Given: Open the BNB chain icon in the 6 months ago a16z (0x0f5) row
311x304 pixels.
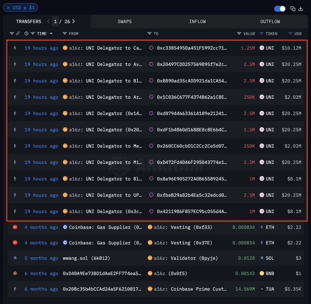Looking at the screenshot, I should 15,274.
